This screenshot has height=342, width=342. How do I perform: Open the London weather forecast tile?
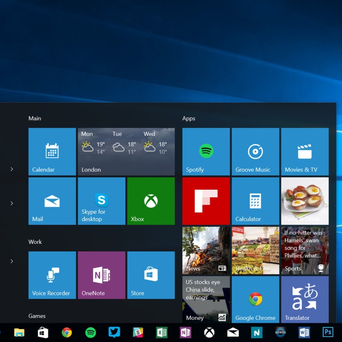(126, 152)
